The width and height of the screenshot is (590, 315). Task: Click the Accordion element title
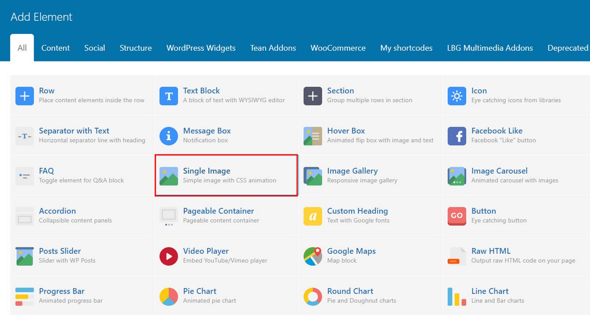[57, 211]
